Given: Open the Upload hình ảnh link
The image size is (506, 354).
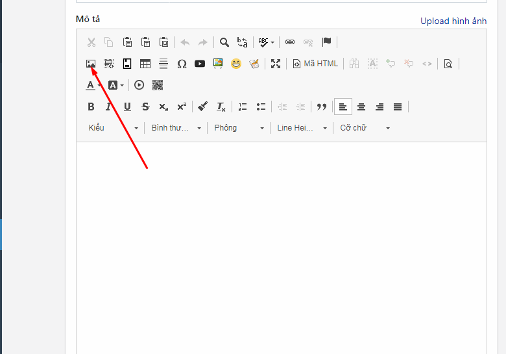Looking at the screenshot, I should [x=453, y=21].
